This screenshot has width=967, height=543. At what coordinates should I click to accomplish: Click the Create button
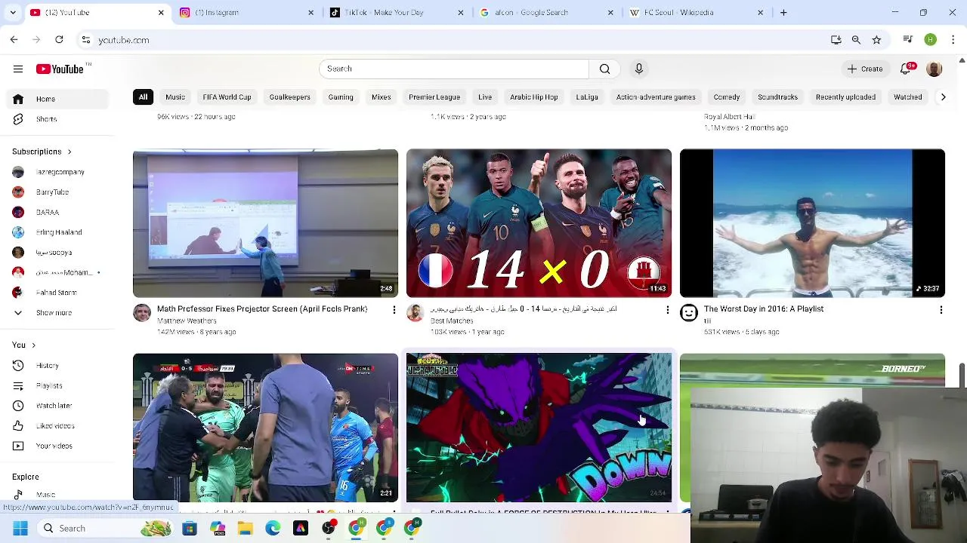[x=865, y=69]
